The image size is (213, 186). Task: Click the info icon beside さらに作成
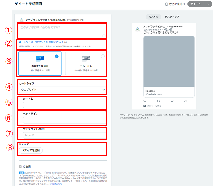(184, 4)
